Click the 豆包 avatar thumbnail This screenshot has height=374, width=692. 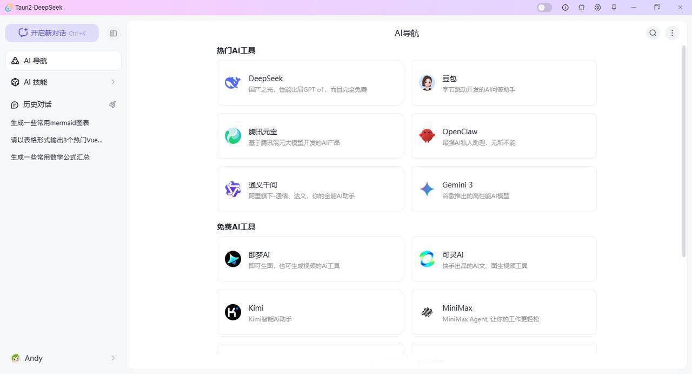point(427,82)
